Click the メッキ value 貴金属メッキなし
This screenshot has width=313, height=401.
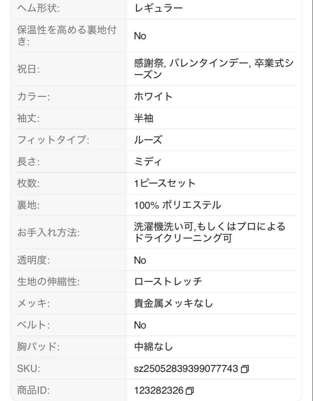(x=174, y=303)
